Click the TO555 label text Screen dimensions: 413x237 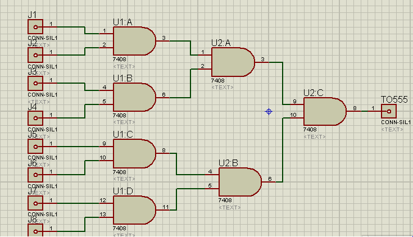pyautogui.click(x=394, y=99)
